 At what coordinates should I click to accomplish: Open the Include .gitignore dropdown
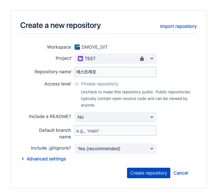(x=115, y=149)
